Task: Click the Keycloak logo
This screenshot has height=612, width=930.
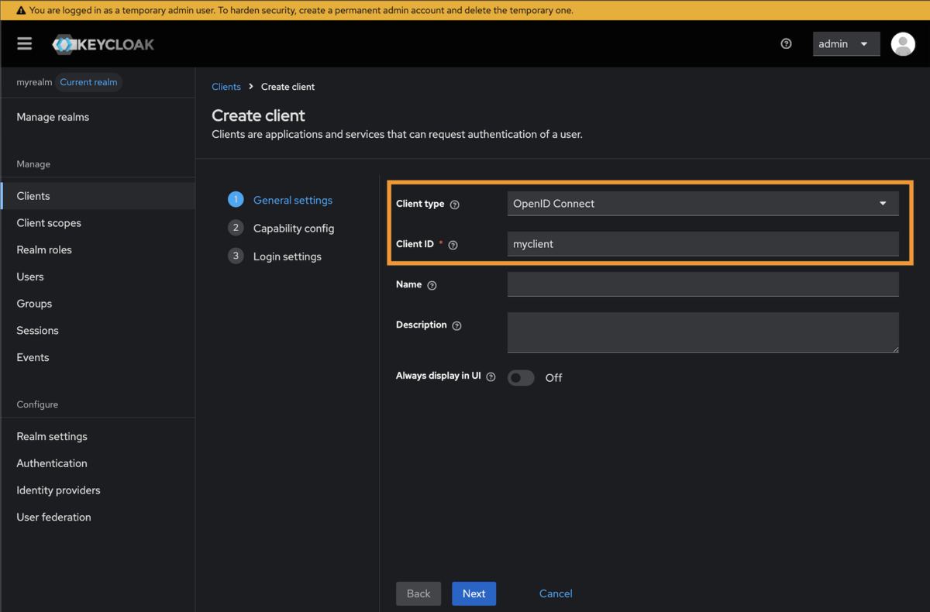Action: point(103,44)
